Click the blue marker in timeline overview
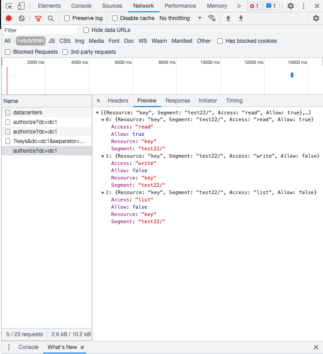The width and height of the screenshot is (323, 354). [292, 75]
